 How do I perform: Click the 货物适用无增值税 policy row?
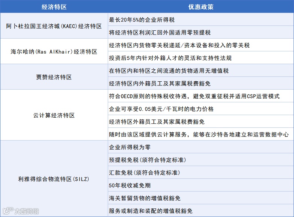point(201,70)
